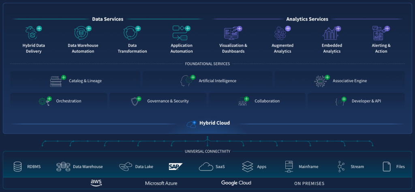The height and width of the screenshot is (192, 415).
Task: Open the Governance & Security tile
Action: pyautogui.click(x=158, y=101)
